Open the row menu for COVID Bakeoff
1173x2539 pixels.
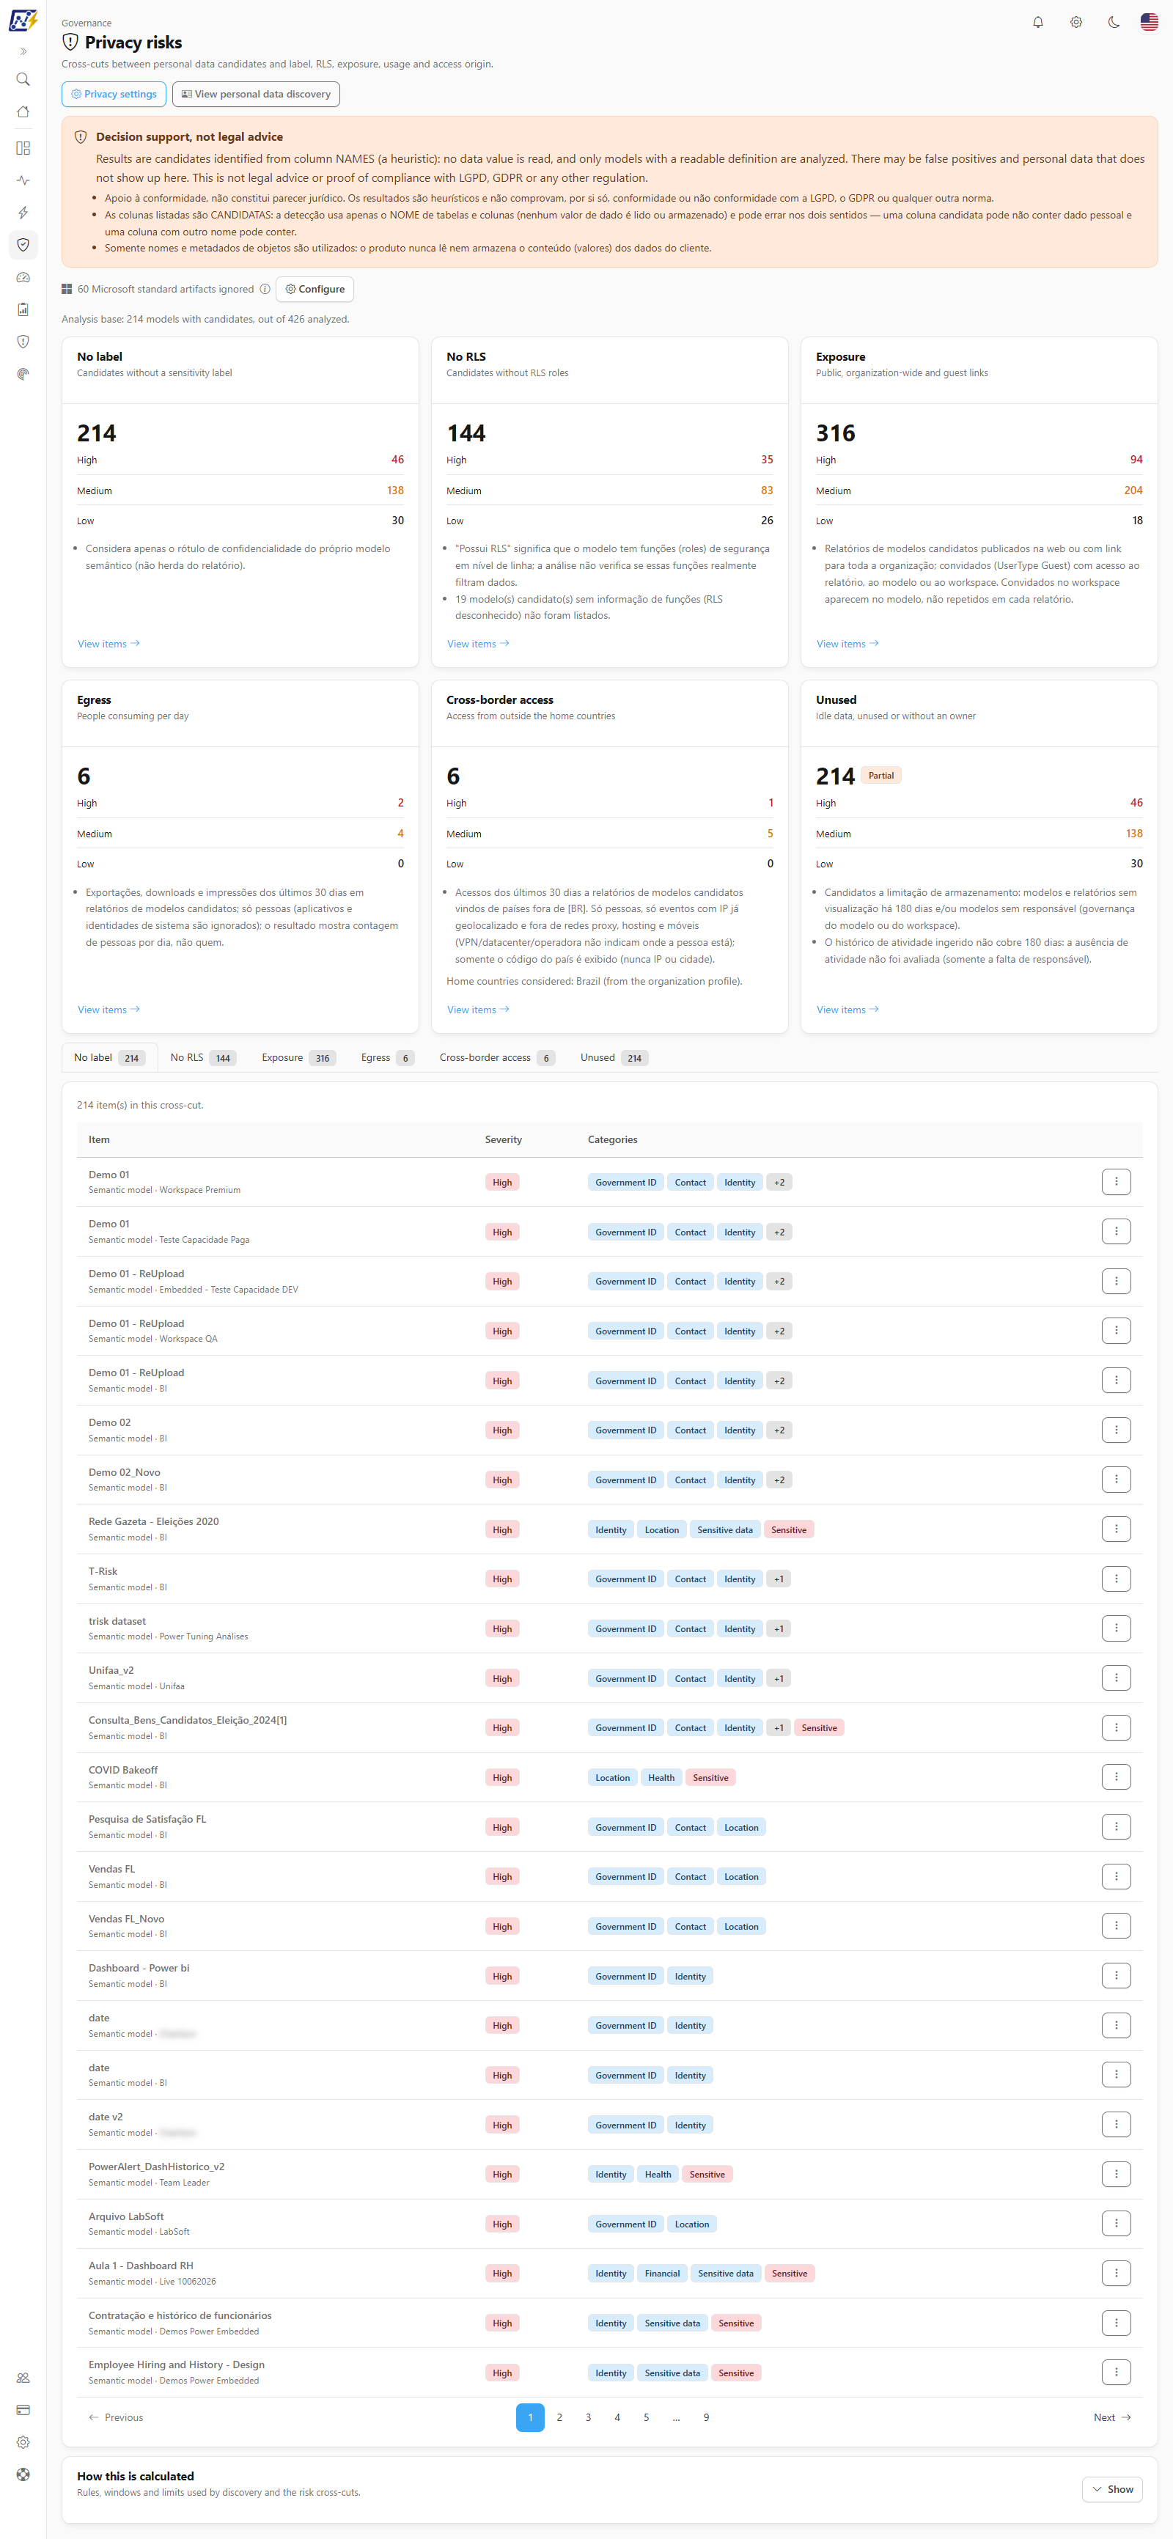click(1116, 1777)
